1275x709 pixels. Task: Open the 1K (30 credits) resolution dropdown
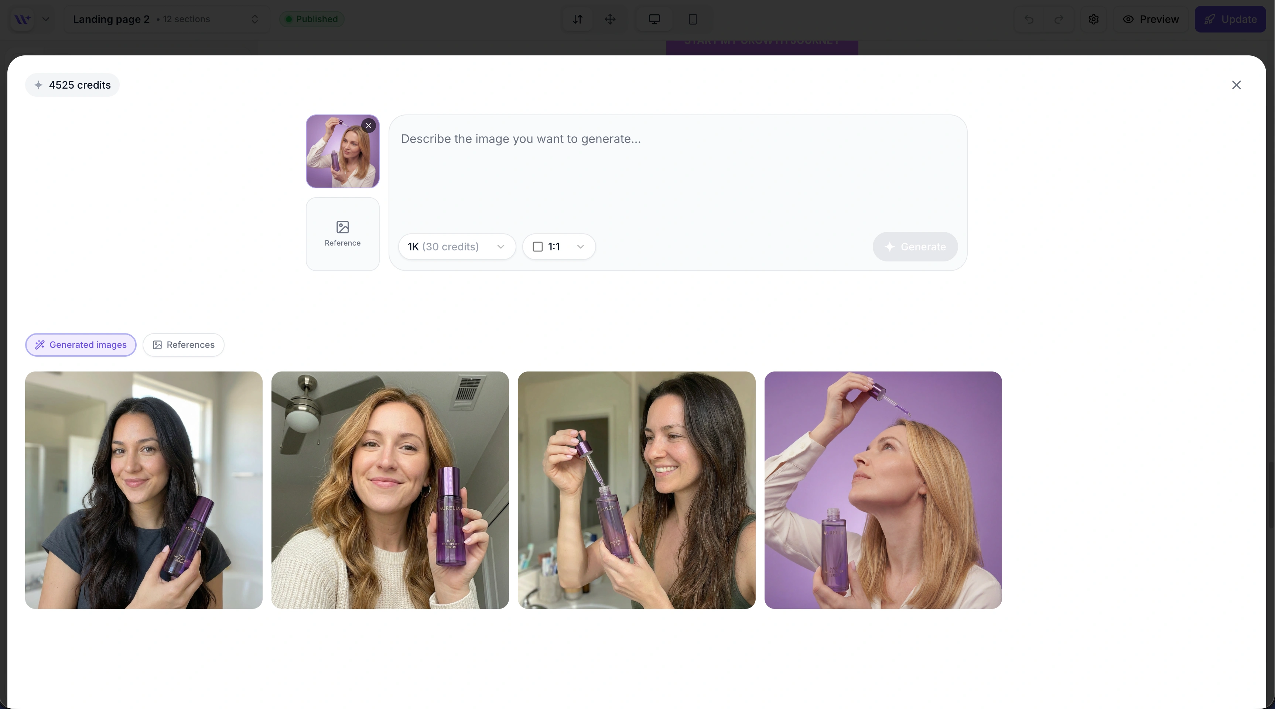(x=457, y=246)
